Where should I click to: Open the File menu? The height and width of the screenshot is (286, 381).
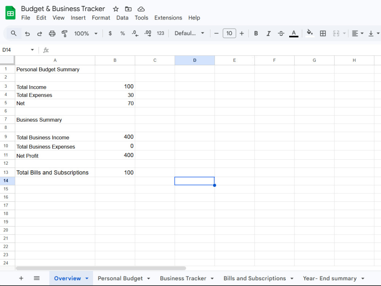click(26, 18)
